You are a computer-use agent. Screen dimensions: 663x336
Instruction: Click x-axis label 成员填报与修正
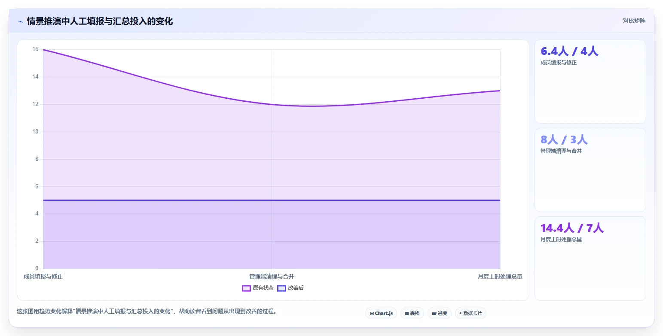[43, 276]
